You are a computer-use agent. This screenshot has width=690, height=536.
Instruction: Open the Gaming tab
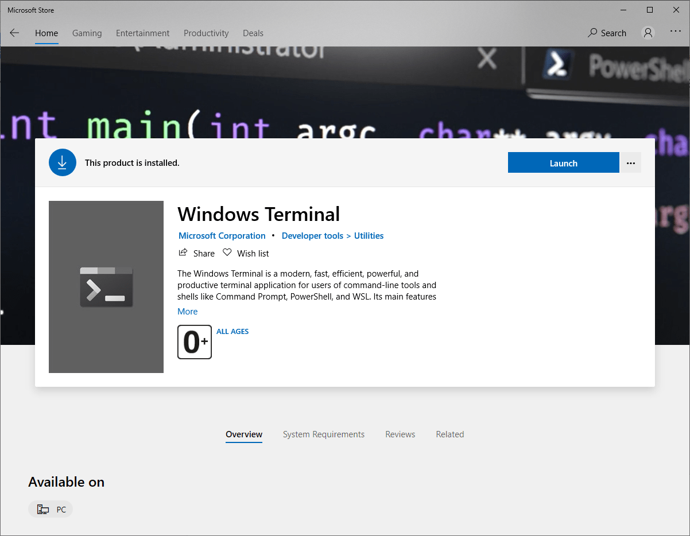(x=87, y=33)
